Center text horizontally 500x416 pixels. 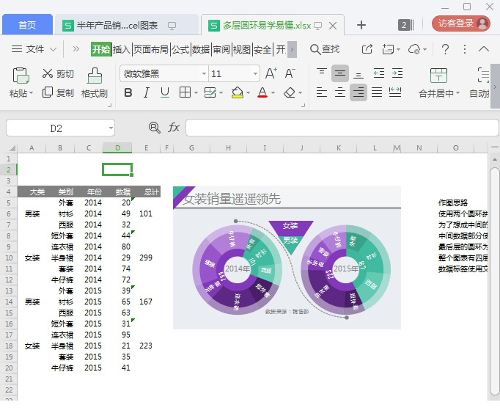coord(340,92)
